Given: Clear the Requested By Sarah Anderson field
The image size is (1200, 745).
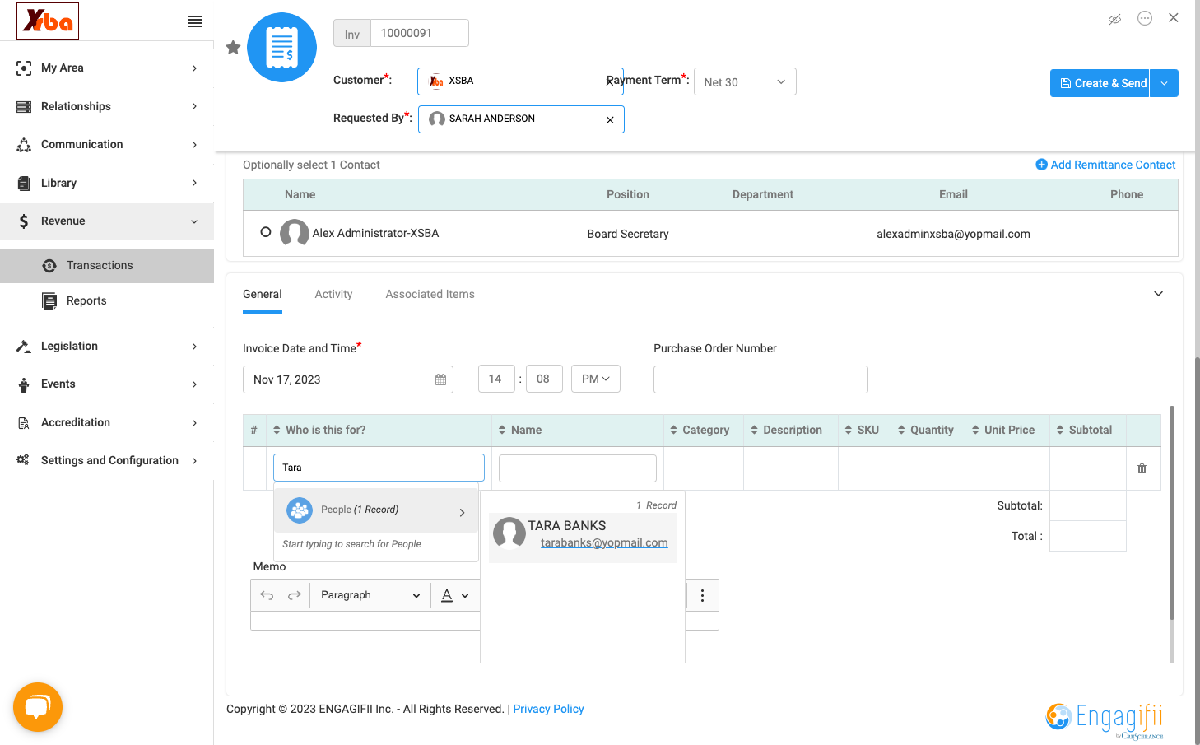Looking at the screenshot, I should coord(610,120).
